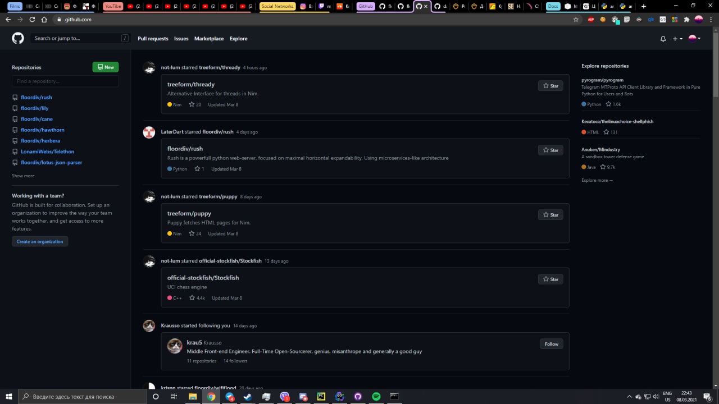Viewport: 719px width, 404px height.
Task: Go to Pull requests
Action: point(153,39)
